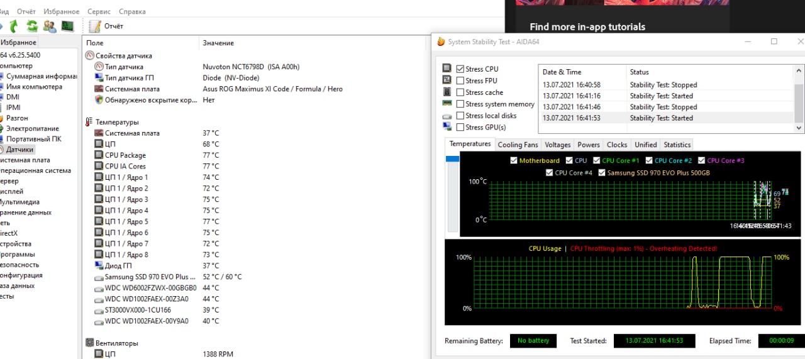Click the Find more in-app tutorials link
The image size is (805, 359).
pos(587,27)
